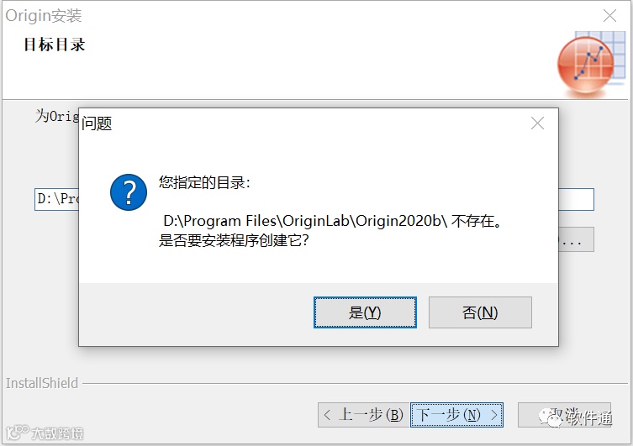The height and width of the screenshot is (446, 633).
Task: Decline directory creation with 否(N) button
Action: pyautogui.click(x=480, y=312)
